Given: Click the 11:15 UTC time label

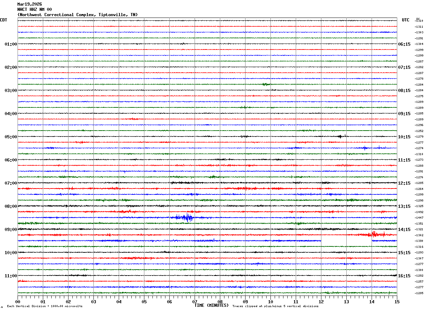Looking at the screenshot, I should pos(404,160).
